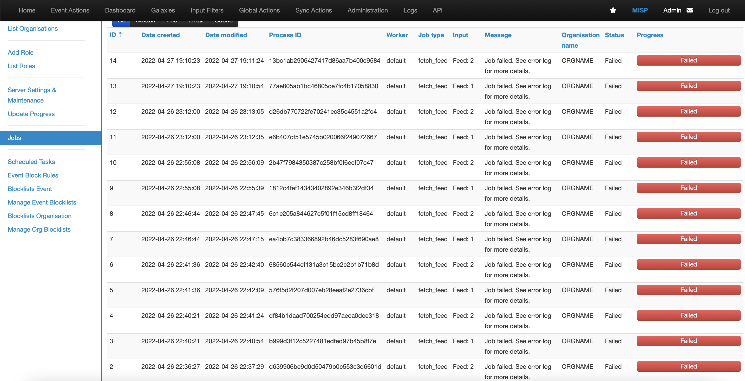This screenshot has height=381, width=745.
Task: Open the envelope messages icon beside Admin
Action: (690, 10)
